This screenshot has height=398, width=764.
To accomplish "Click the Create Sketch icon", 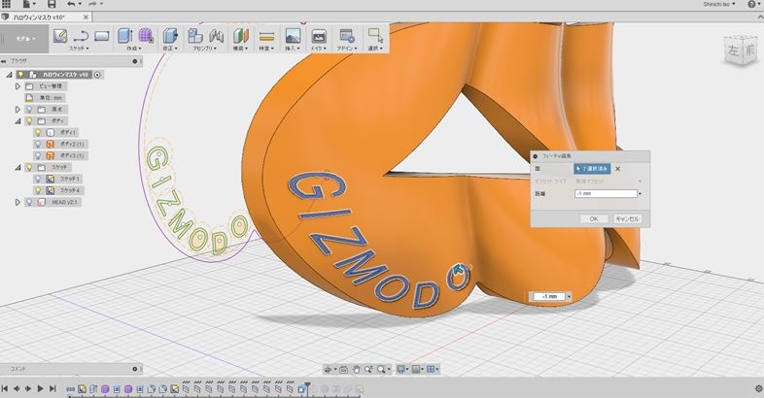I will pos(60,36).
